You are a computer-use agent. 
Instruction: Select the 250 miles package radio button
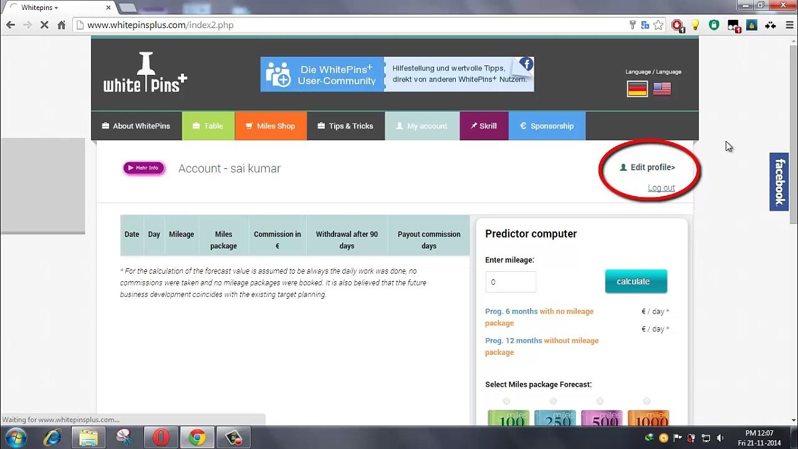(x=553, y=401)
